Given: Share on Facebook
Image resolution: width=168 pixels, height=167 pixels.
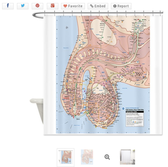Looking at the screenshot, I should point(8,6).
